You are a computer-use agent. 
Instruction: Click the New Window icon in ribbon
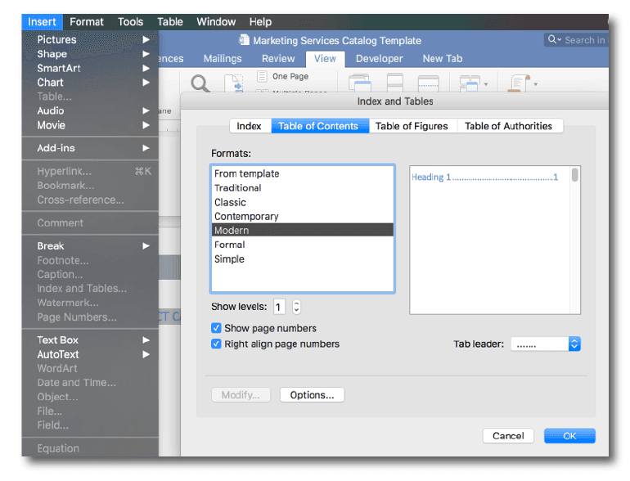[360, 83]
